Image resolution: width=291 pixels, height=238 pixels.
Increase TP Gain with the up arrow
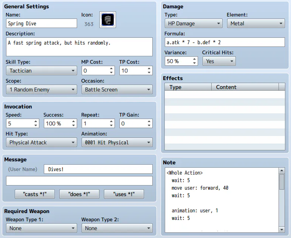pos(149,122)
